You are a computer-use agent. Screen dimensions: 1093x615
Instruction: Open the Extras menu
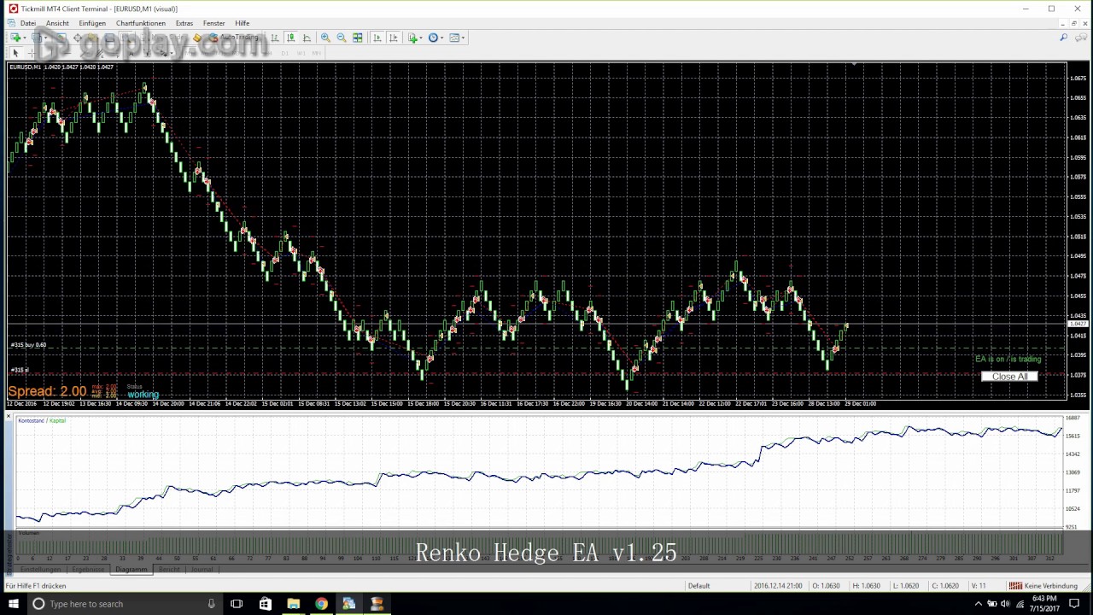coord(184,23)
